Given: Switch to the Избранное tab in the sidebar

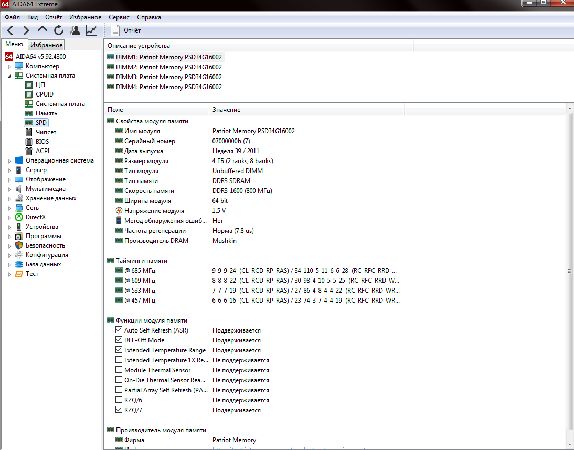Looking at the screenshot, I should (x=47, y=45).
